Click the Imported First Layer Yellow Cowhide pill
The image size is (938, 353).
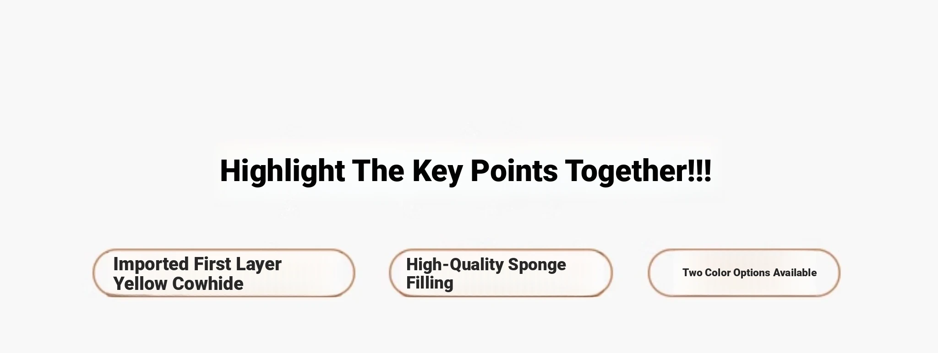click(x=224, y=273)
